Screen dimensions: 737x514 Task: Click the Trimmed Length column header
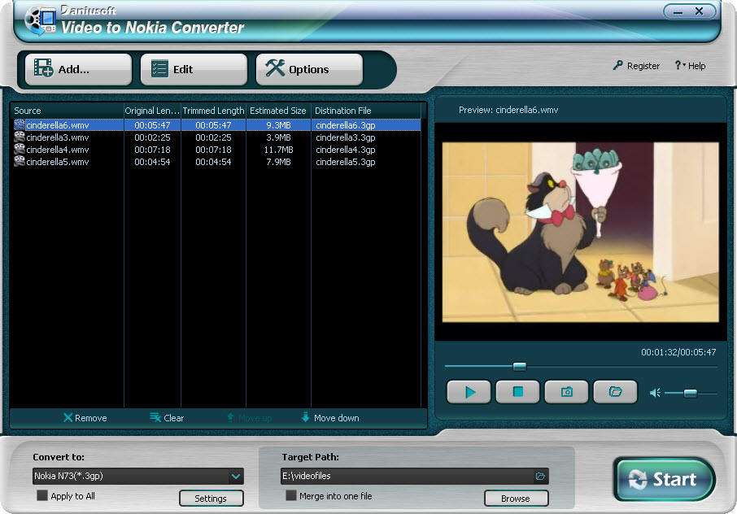[x=213, y=111]
